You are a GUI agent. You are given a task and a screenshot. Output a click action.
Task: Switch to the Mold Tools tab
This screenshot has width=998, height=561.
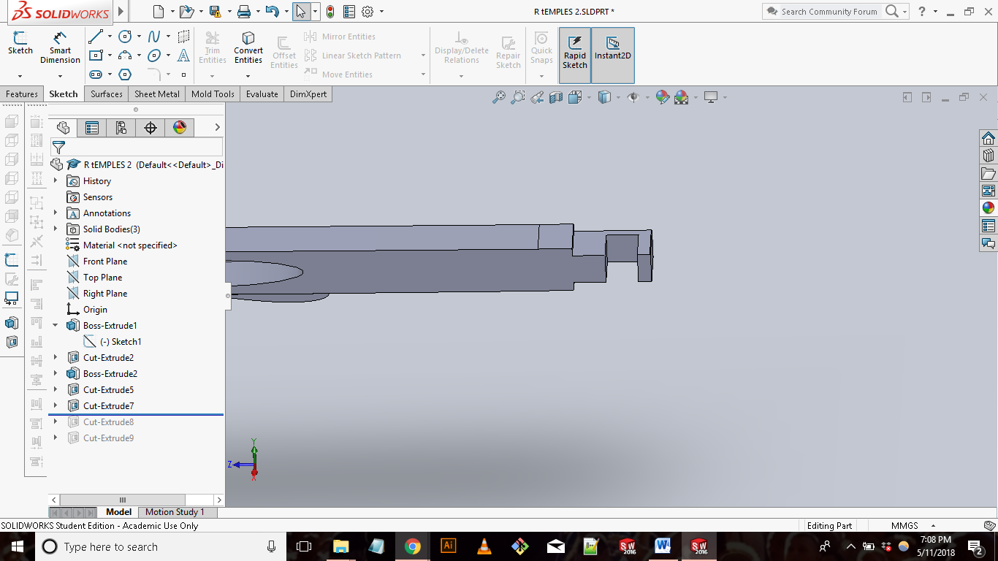coord(213,94)
